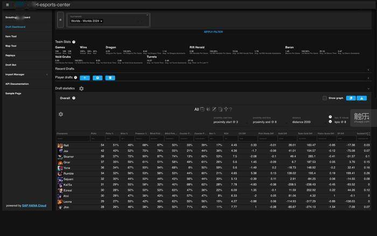
Task: Click the add player draft plus button
Action: tap(85, 78)
